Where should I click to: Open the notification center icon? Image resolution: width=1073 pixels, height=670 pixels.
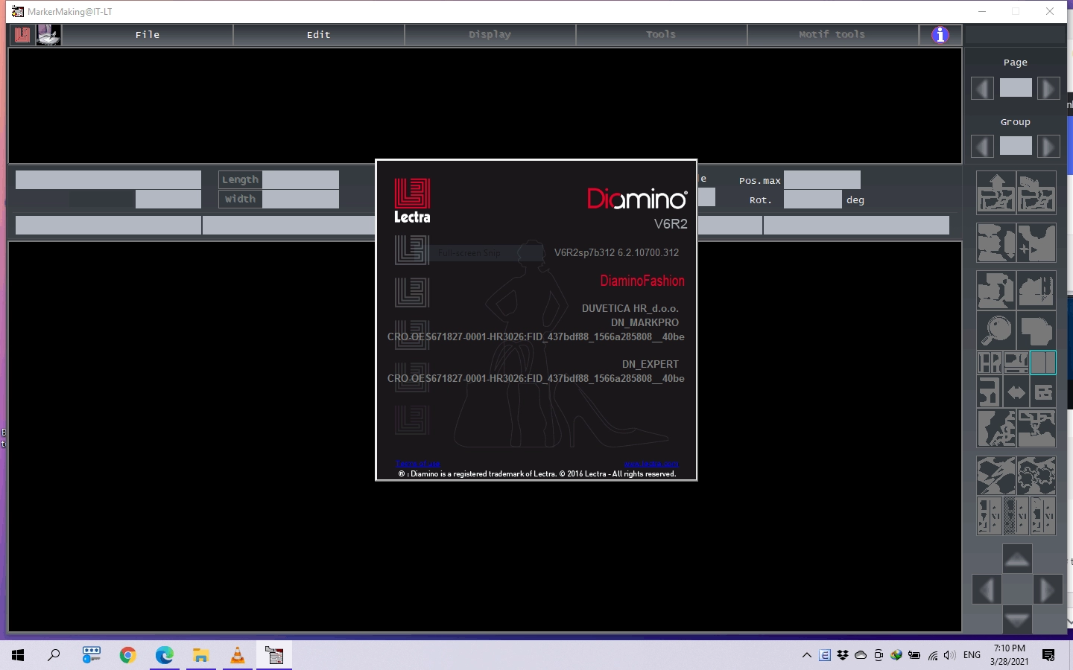[x=1048, y=655]
